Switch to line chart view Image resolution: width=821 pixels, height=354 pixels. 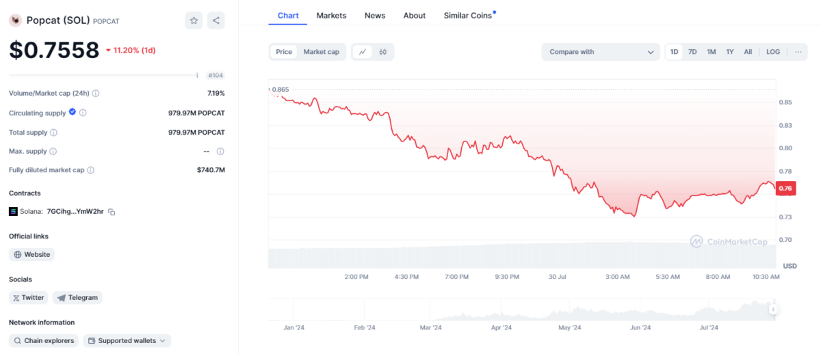(363, 52)
